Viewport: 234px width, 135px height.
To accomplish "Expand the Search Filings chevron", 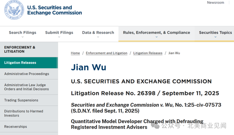I will (23, 37).
